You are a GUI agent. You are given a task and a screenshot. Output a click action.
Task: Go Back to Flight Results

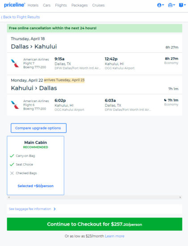[x=21, y=17]
